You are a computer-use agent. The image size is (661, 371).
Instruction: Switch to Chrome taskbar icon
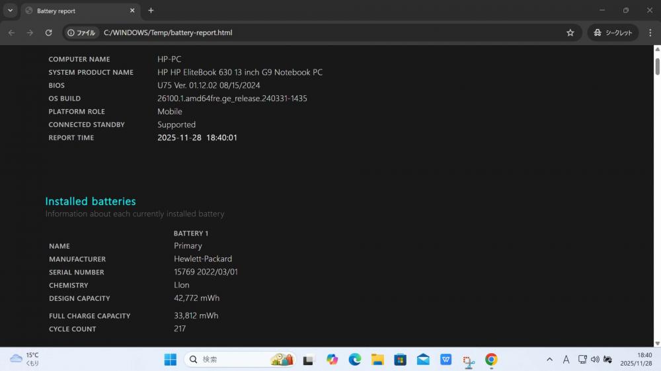click(x=491, y=360)
